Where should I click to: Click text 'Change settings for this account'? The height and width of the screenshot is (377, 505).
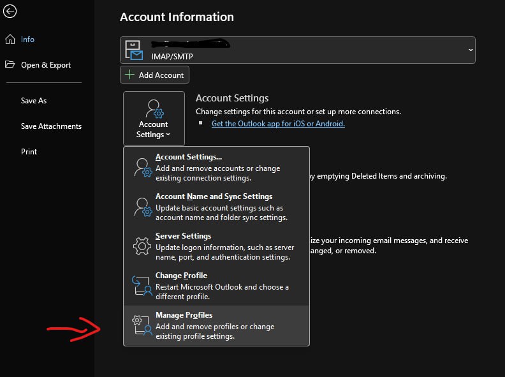pyautogui.click(x=250, y=112)
